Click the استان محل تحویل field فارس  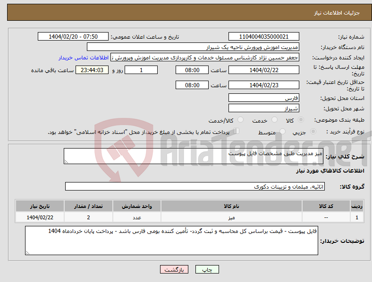click(x=263, y=98)
